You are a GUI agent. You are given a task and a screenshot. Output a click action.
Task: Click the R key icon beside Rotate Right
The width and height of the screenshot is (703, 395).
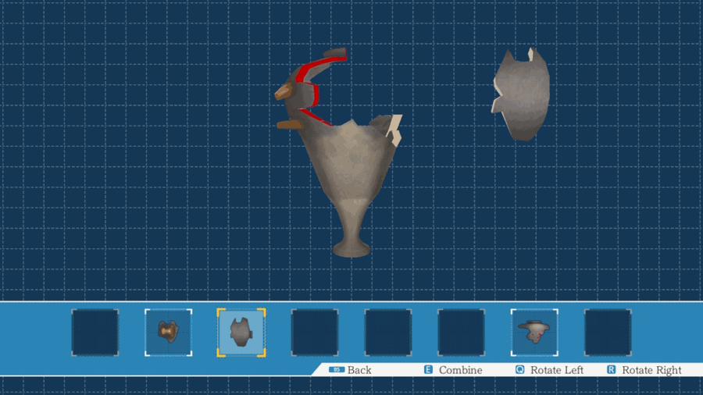click(x=611, y=369)
